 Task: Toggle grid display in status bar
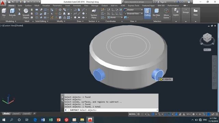[138, 114]
